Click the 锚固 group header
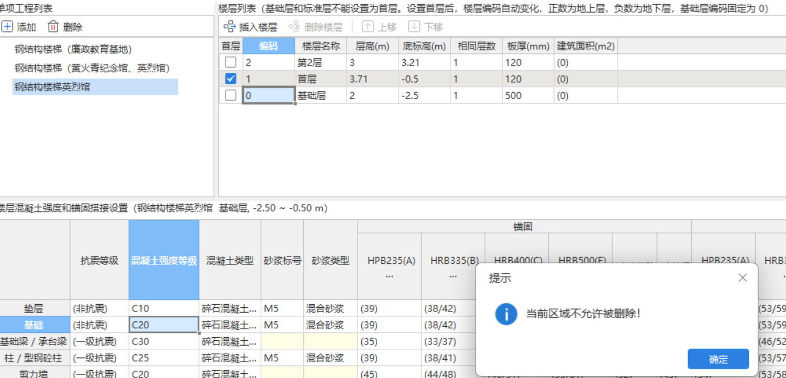786x378 pixels. click(524, 227)
